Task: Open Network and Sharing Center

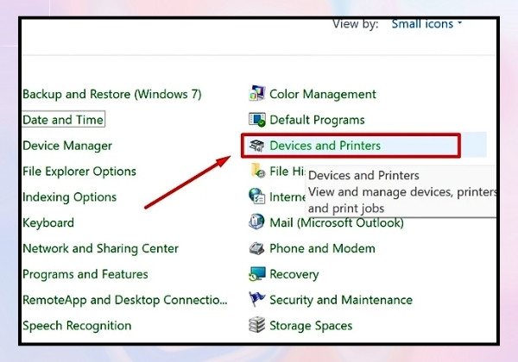Action: (100, 248)
